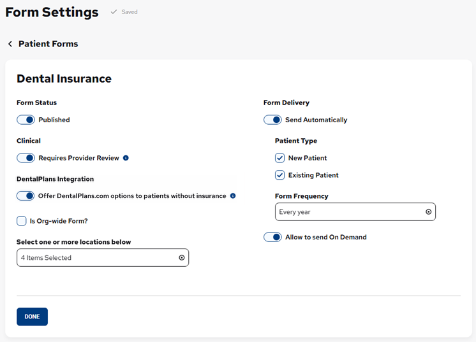Click the Form Settings page title

tap(52, 12)
